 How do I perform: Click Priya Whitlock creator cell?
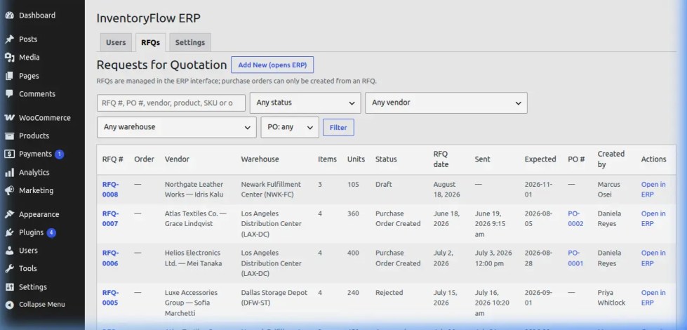click(612, 298)
